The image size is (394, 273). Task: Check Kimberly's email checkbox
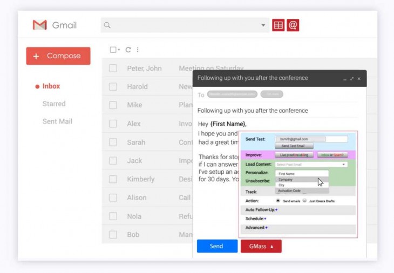pos(113,179)
